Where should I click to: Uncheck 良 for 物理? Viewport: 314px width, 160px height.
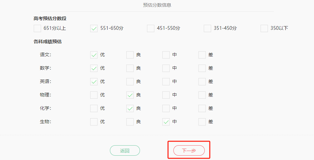click(130, 95)
